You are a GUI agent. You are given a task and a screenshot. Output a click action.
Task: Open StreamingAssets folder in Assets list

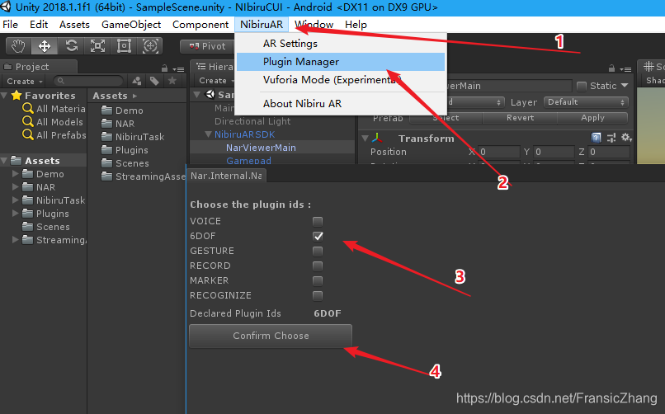144,176
